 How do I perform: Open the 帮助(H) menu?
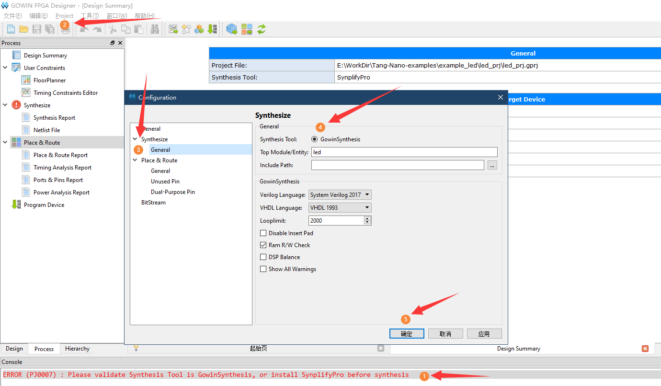click(x=144, y=16)
